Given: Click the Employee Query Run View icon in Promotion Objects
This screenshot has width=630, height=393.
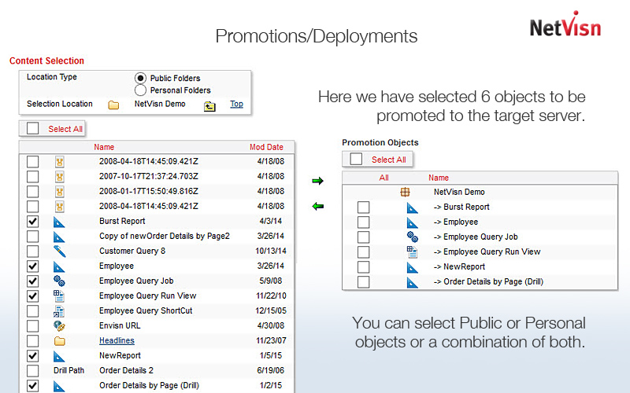Looking at the screenshot, I should (x=412, y=252).
